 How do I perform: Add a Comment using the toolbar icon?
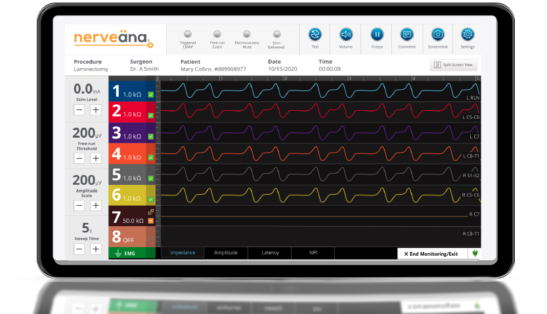pyautogui.click(x=406, y=35)
